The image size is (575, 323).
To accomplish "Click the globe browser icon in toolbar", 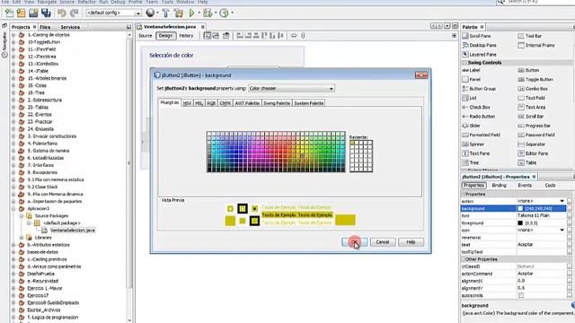I will pyautogui.click(x=150, y=13).
